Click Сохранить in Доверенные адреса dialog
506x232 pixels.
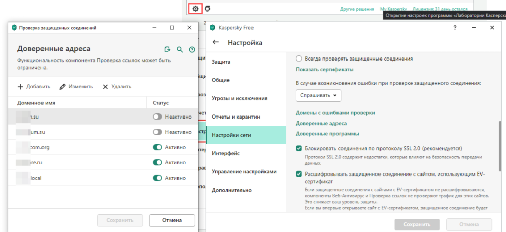point(120,220)
